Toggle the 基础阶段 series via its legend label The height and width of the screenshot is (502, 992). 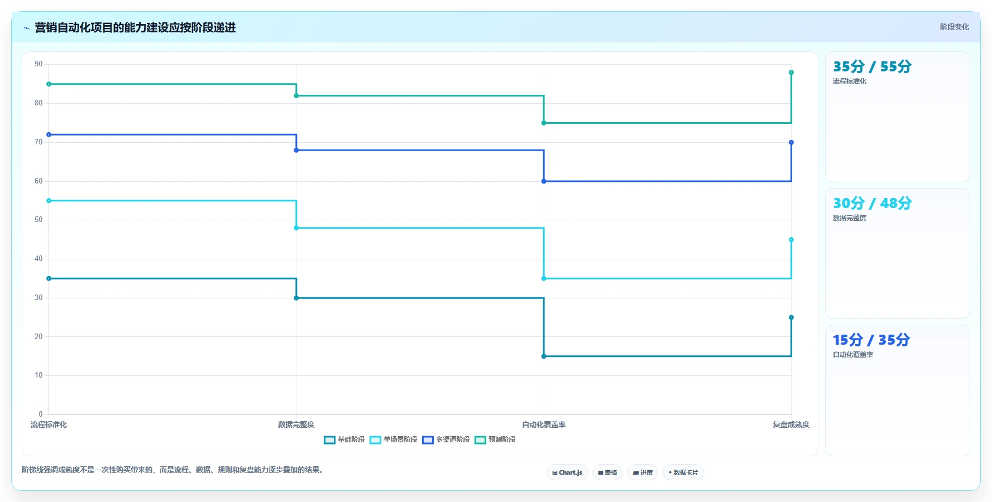[x=351, y=440]
